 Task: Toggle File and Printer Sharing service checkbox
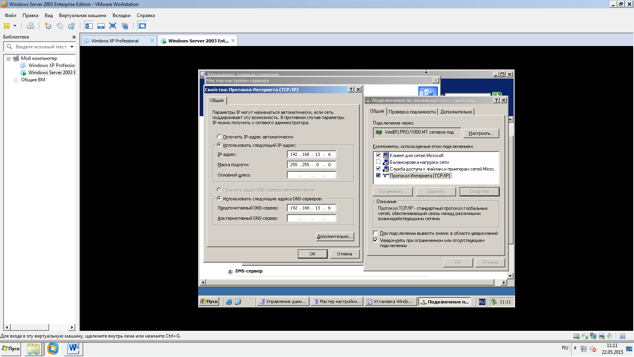378,169
